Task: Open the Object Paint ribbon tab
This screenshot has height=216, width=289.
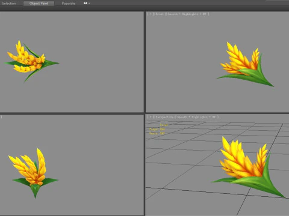Action: click(39, 4)
